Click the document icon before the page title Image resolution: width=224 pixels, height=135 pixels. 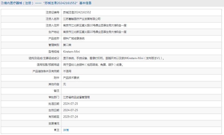pyautogui.click(x=2, y=3)
